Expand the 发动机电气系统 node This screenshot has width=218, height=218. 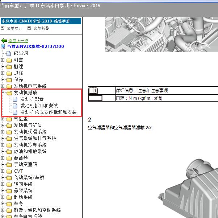click(x=3, y=86)
